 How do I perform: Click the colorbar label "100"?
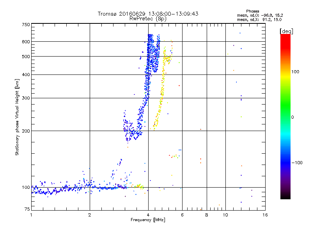click(x=295, y=72)
